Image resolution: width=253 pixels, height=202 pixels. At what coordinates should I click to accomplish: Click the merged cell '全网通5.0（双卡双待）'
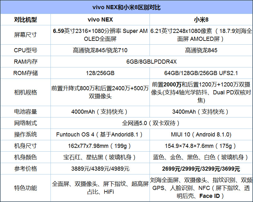point(151,123)
